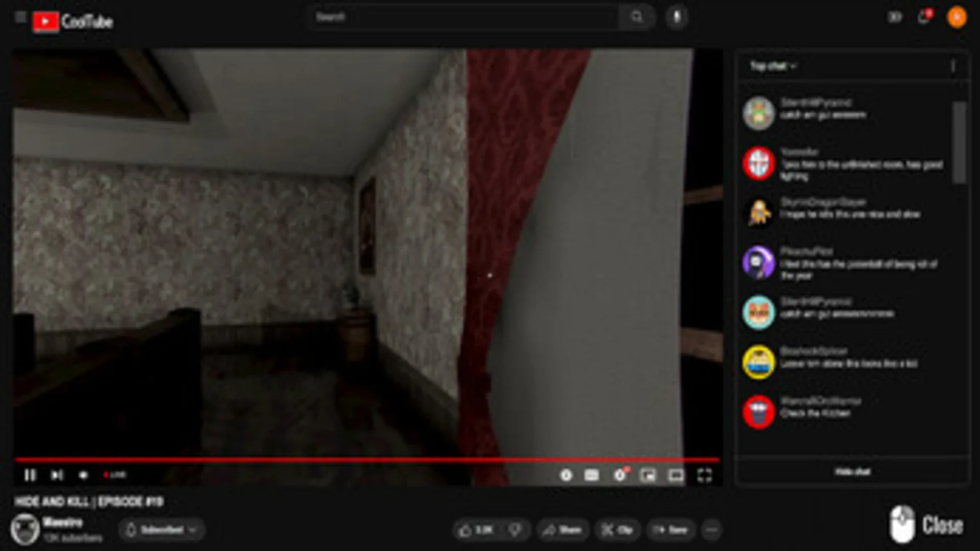
Task: Open the Top chat filter dropdown
Action: tap(771, 66)
